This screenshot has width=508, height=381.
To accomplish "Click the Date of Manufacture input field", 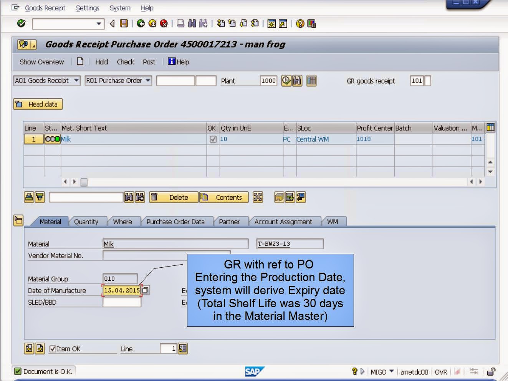I will point(121,290).
